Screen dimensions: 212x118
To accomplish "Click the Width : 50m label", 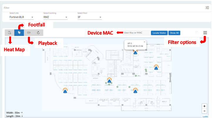I will 14,113.
